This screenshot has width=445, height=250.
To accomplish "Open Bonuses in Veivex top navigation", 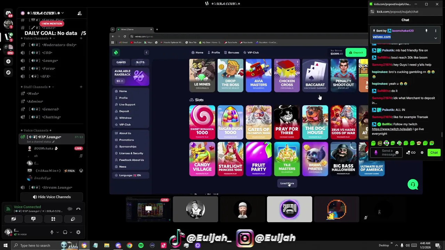I will coord(232,52).
